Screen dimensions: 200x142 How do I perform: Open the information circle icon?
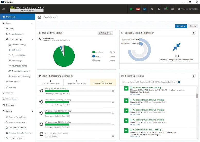[152, 9]
